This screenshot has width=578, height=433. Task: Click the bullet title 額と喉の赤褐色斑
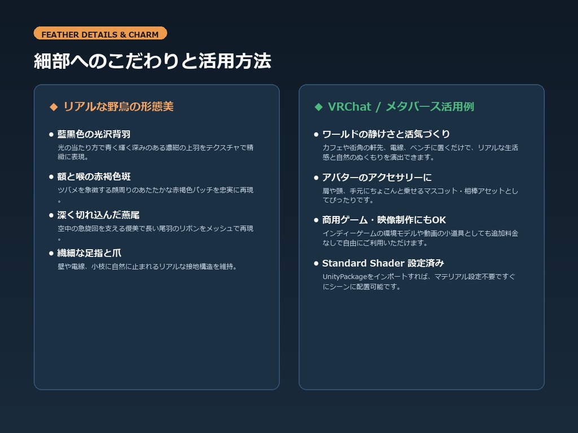(94, 176)
